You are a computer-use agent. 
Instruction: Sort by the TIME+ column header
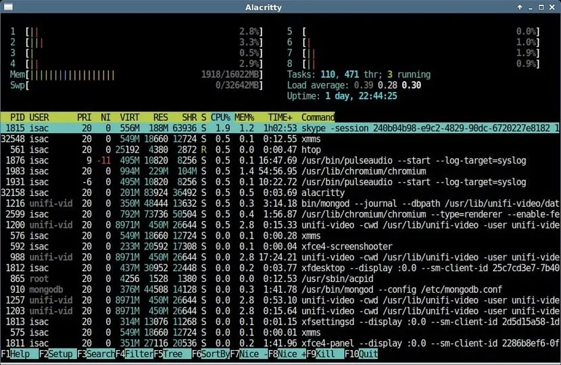(x=280, y=118)
